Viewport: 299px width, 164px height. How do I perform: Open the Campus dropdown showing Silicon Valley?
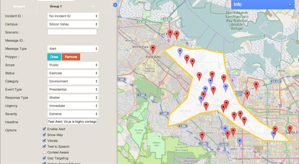(x=73, y=24)
